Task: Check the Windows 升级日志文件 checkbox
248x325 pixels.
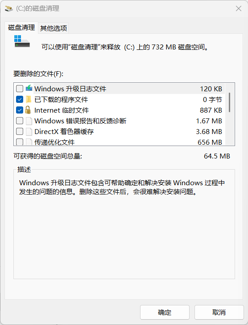Action: coord(20,89)
